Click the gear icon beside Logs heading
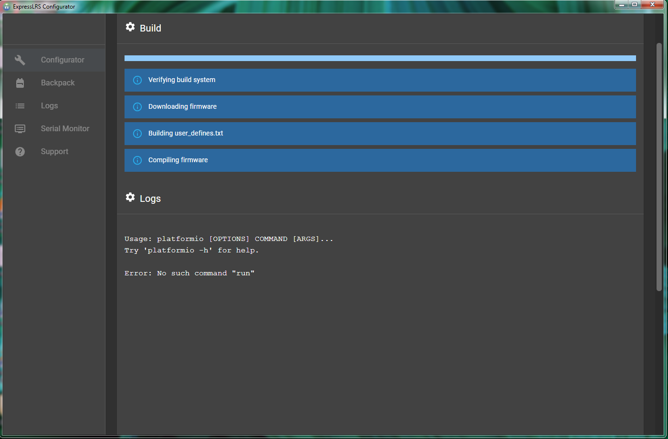Image resolution: width=668 pixels, height=439 pixels. coord(130,197)
